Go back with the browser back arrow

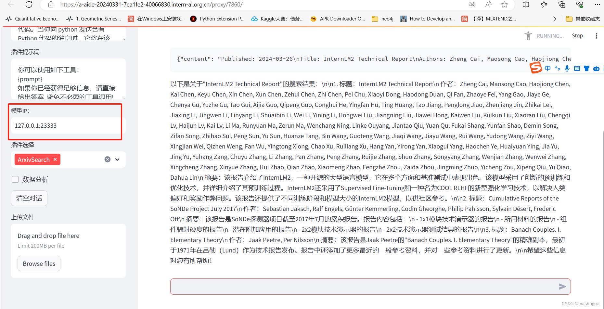pos(11,5)
